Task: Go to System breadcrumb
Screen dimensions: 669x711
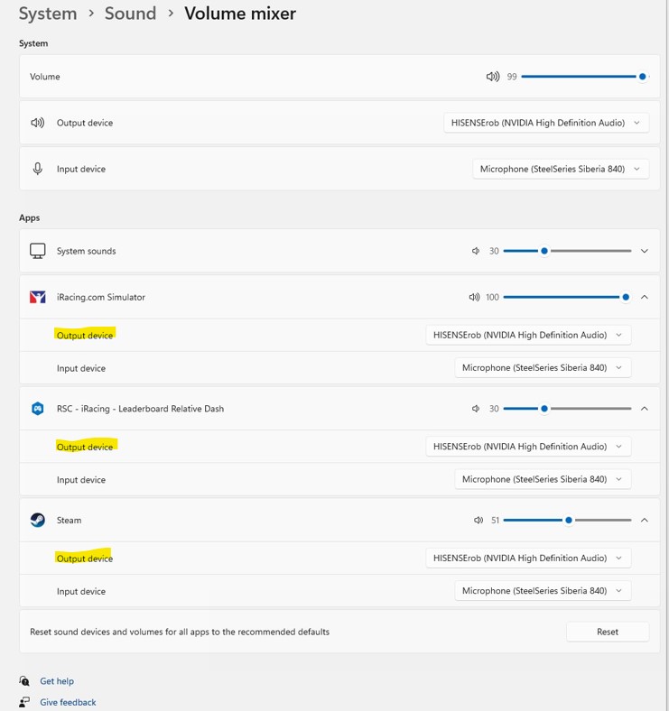Action: point(48,14)
